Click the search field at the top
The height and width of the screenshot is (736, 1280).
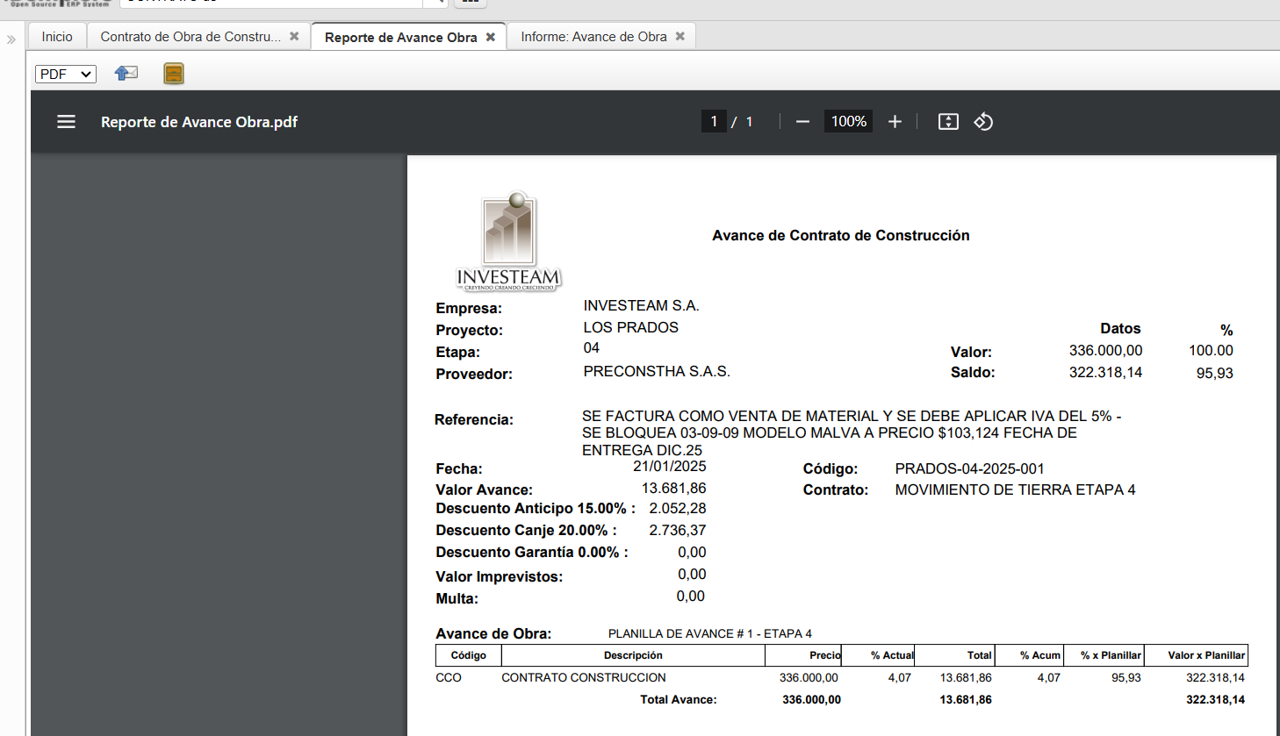(x=272, y=3)
